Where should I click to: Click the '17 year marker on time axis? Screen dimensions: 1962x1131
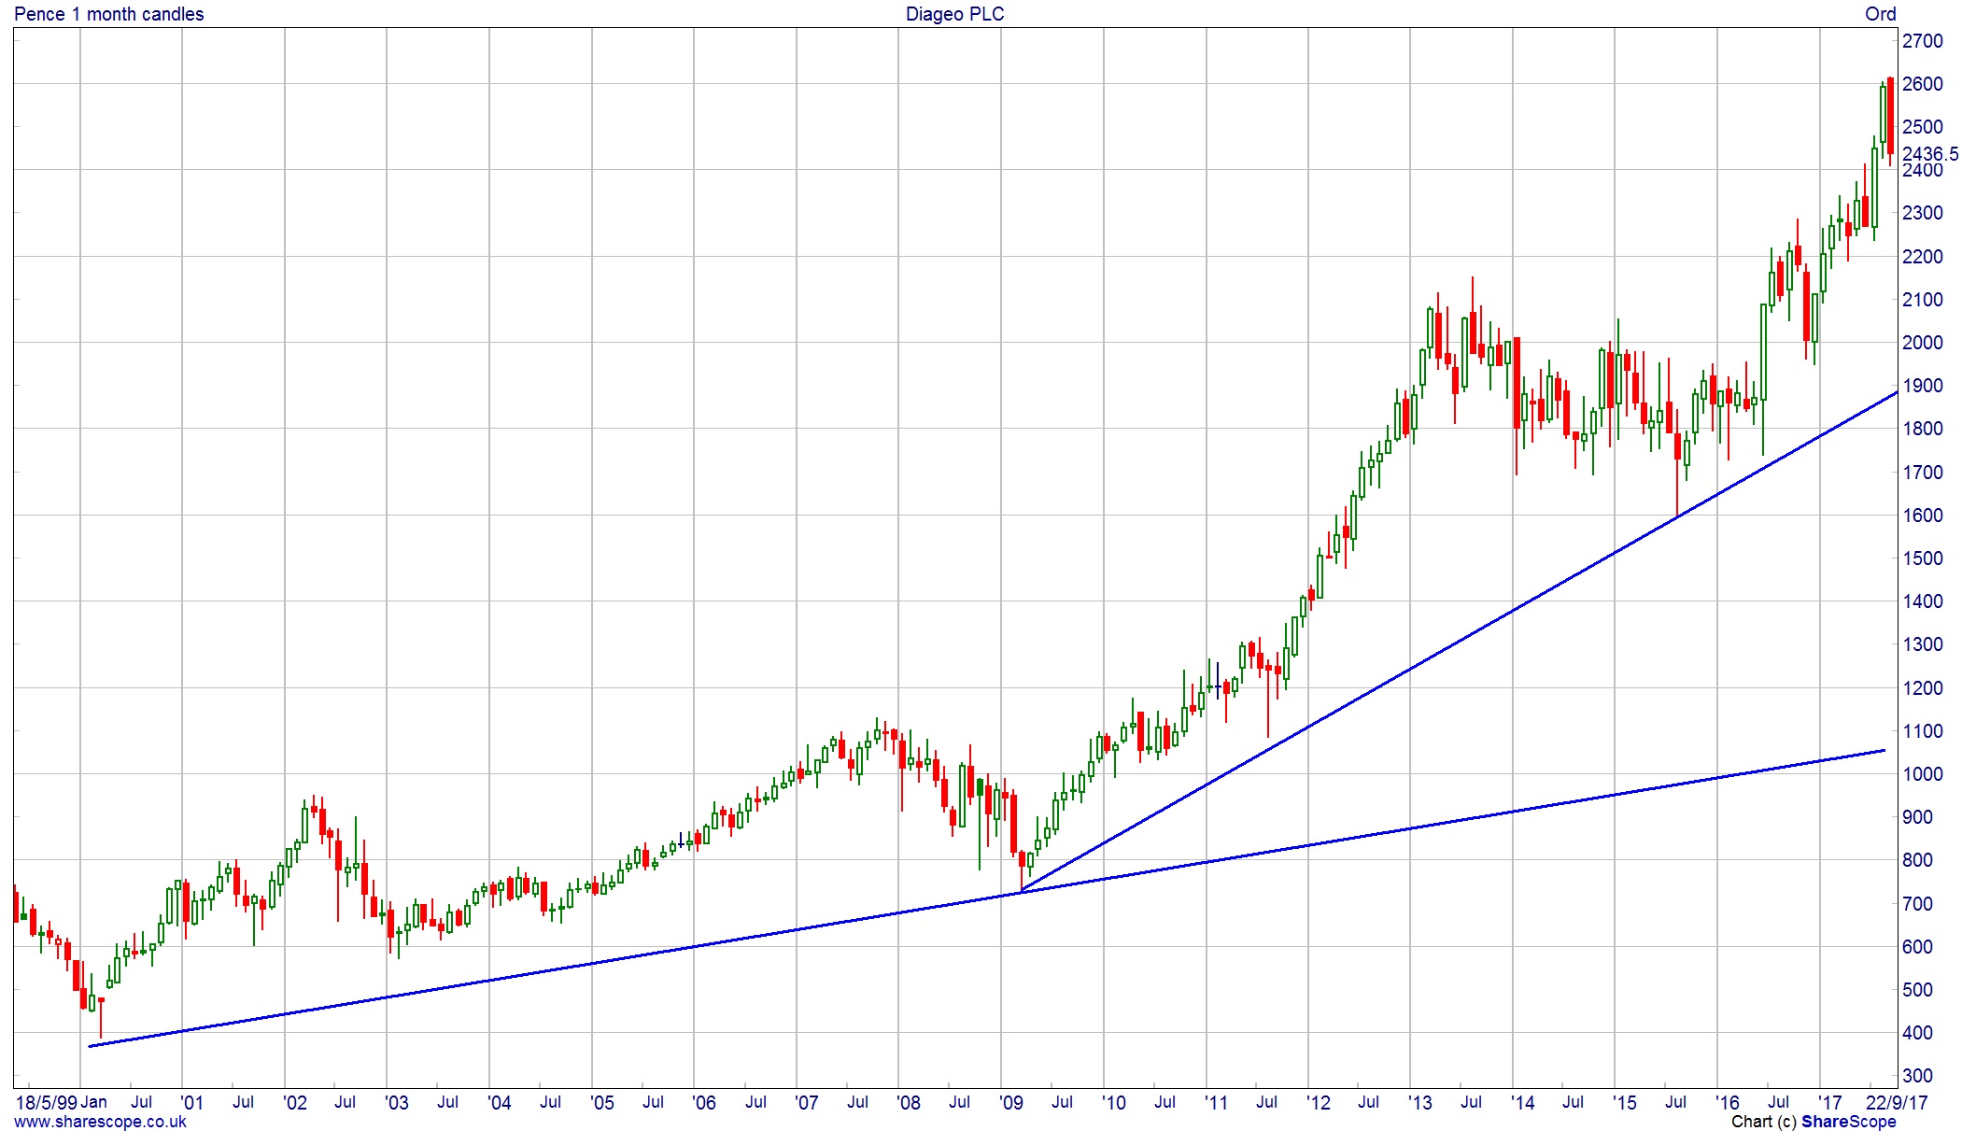pos(1828,1103)
